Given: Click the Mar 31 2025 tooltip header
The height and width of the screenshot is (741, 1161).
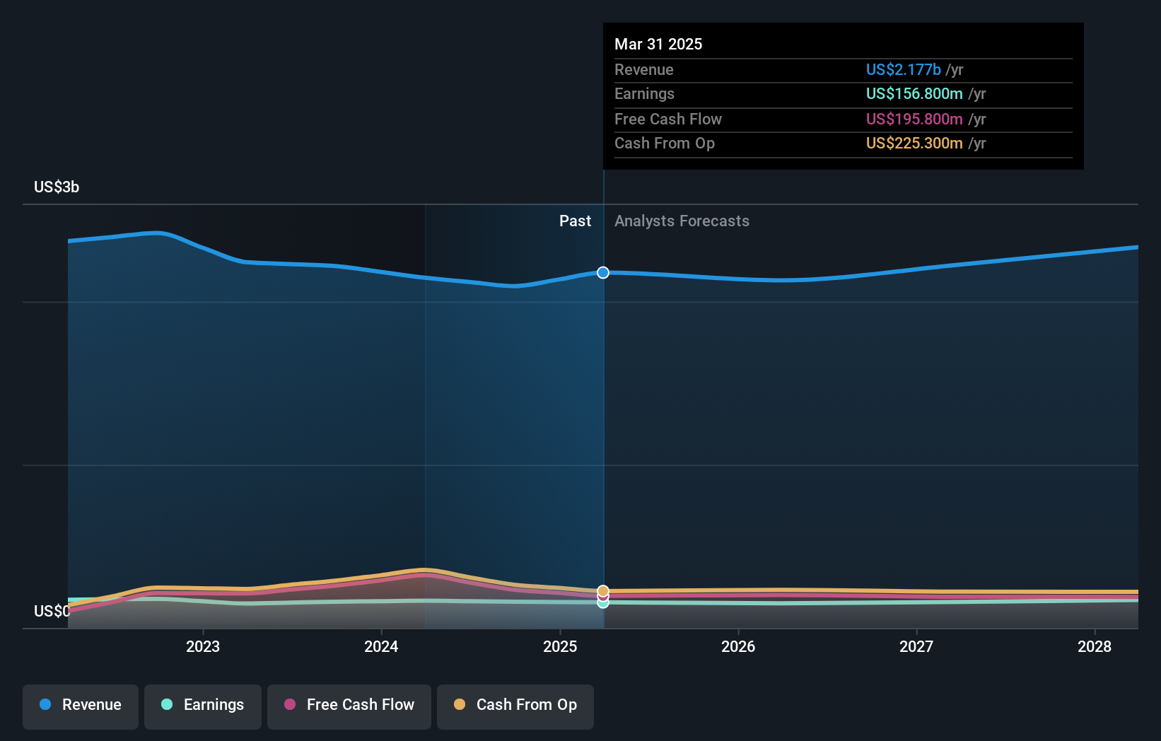Looking at the screenshot, I should point(658,44).
